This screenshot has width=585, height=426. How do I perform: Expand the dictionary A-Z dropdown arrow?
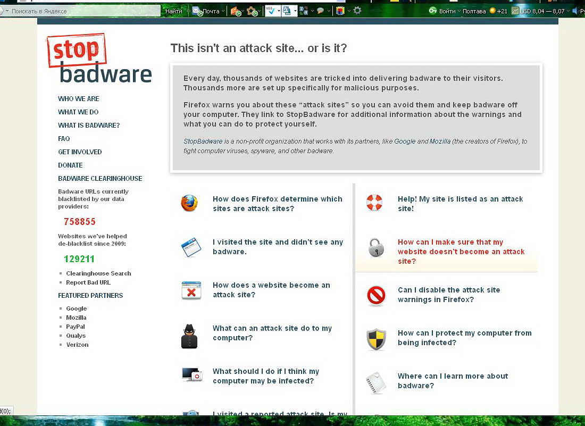(x=295, y=11)
